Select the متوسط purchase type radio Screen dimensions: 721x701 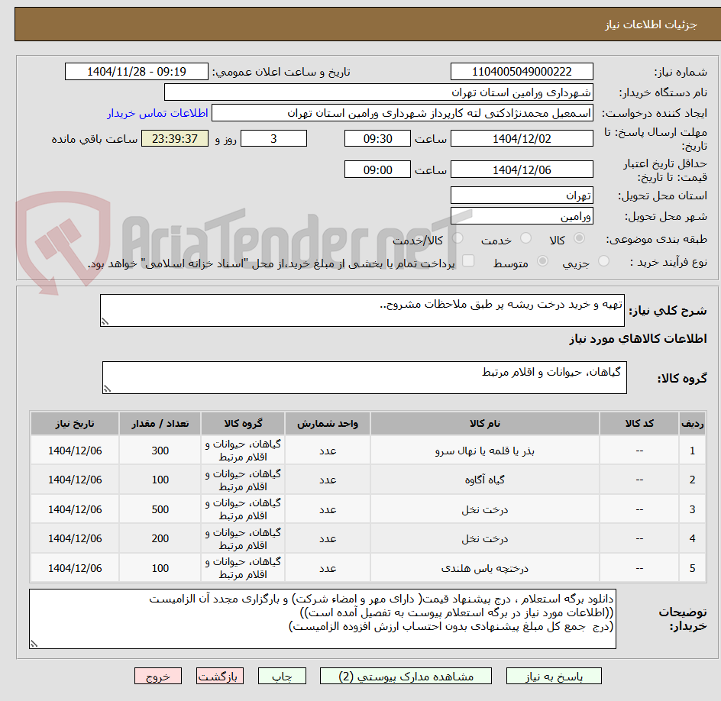tap(542, 261)
